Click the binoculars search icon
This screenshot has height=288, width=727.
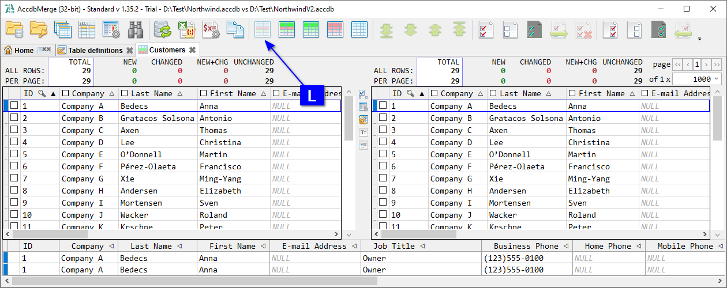[136, 29]
